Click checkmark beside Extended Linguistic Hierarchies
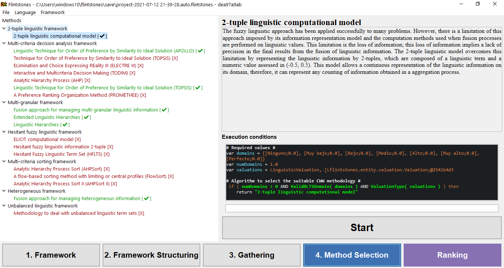Image resolution: width=504 pixels, height=268 pixels. 86,117
